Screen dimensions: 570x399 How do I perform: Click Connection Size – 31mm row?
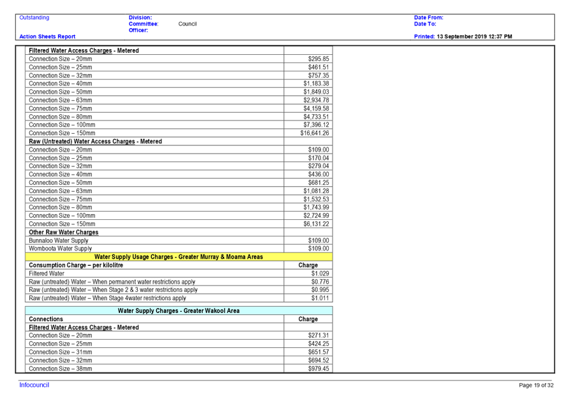(179, 352)
